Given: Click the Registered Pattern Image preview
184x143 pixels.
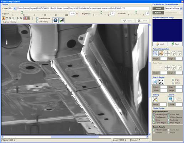Looking at the screenshot, I should 167,30.
